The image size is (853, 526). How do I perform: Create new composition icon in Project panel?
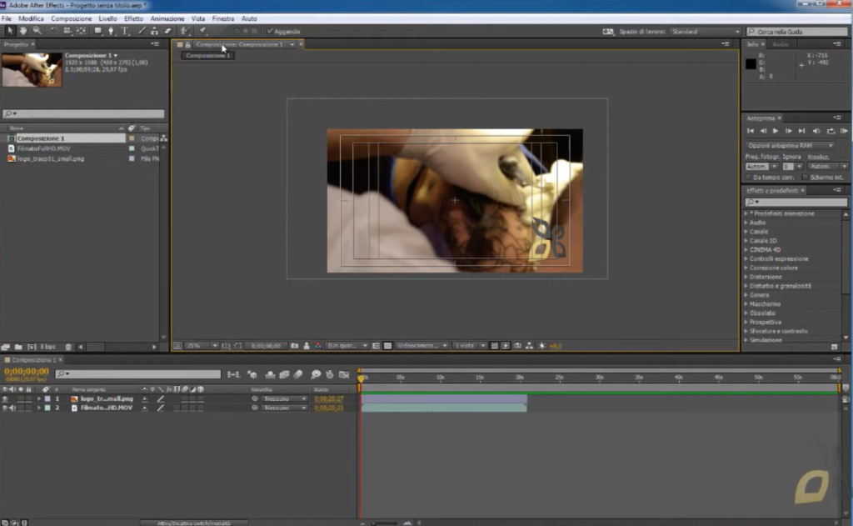32,347
